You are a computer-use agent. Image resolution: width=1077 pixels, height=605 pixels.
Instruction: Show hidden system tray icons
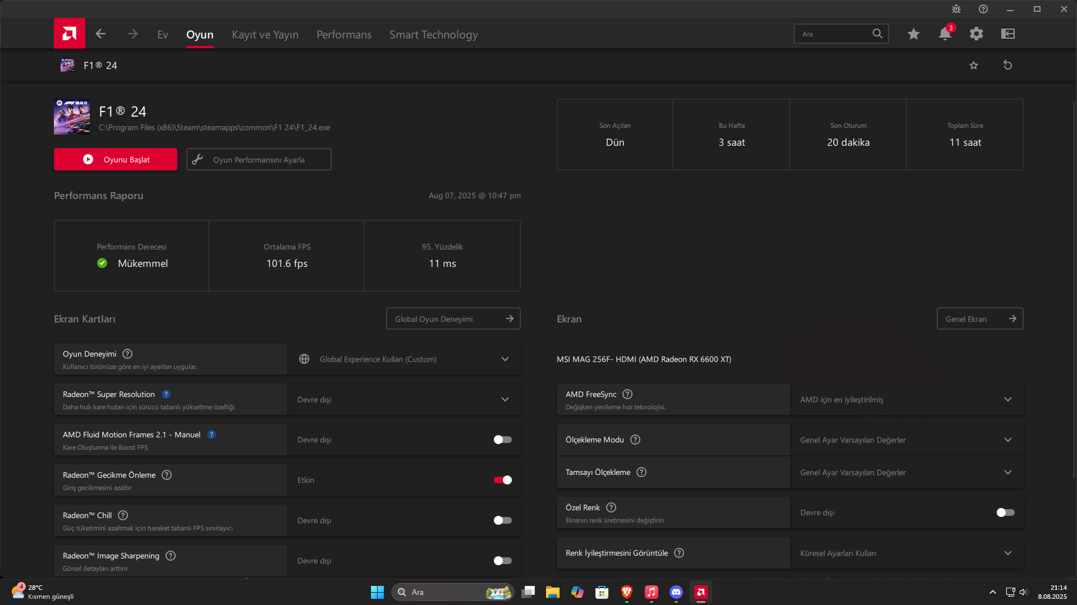(x=992, y=592)
